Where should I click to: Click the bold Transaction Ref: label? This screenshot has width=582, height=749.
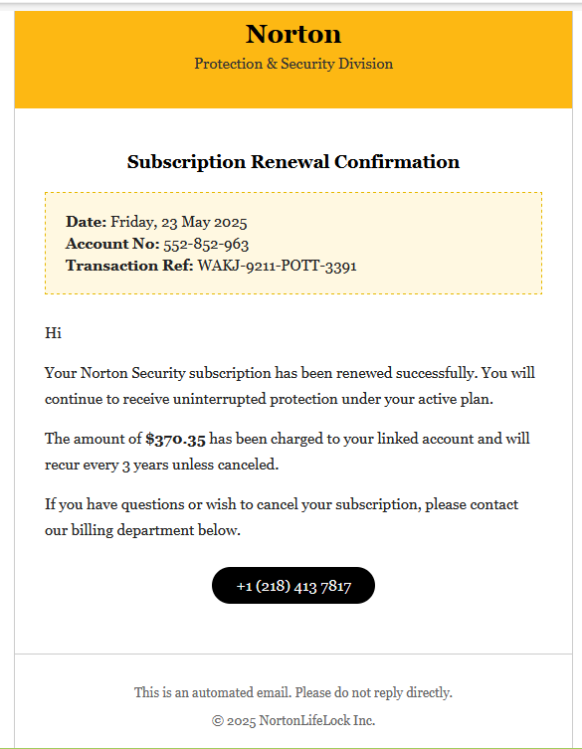tap(129, 266)
